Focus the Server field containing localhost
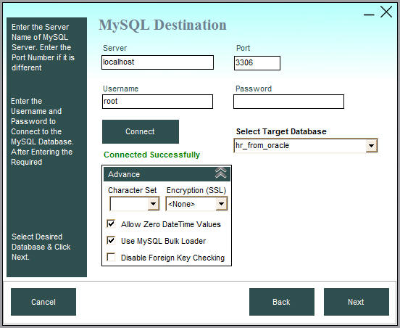 (x=157, y=62)
